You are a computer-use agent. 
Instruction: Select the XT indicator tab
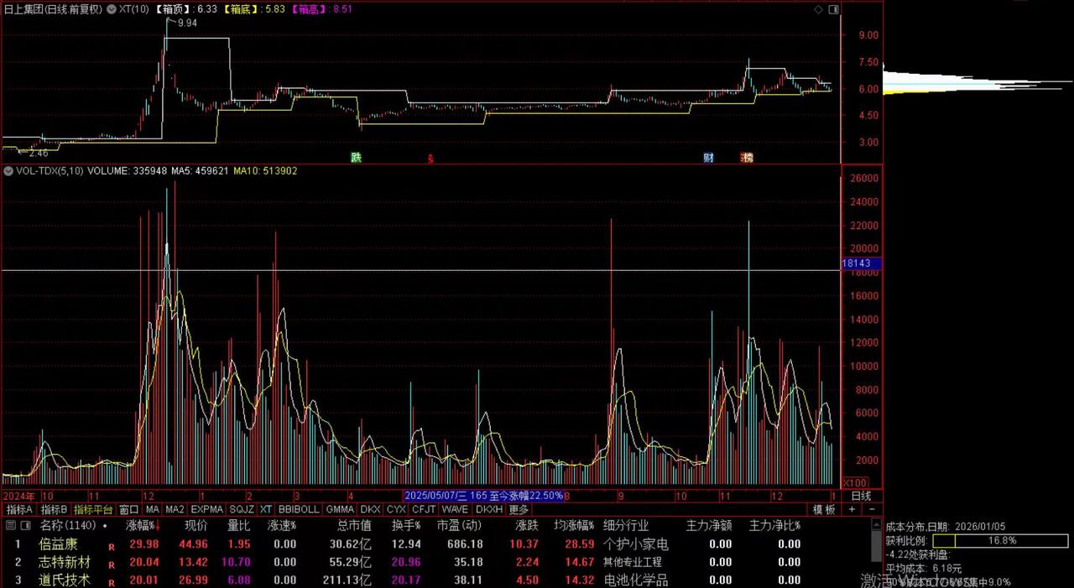pyautogui.click(x=266, y=509)
